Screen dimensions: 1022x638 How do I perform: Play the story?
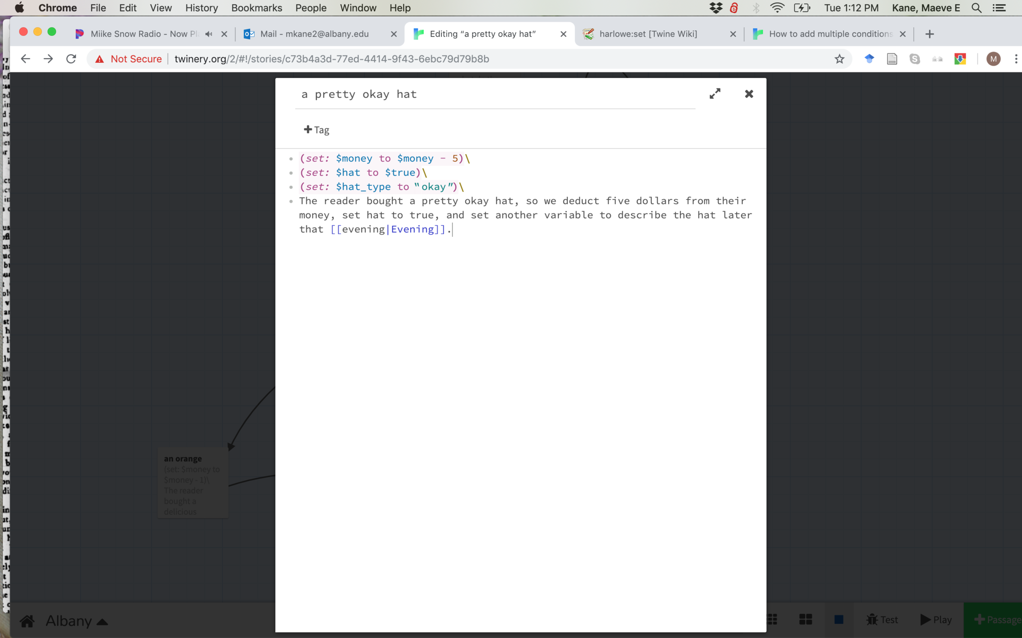[x=936, y=620]
